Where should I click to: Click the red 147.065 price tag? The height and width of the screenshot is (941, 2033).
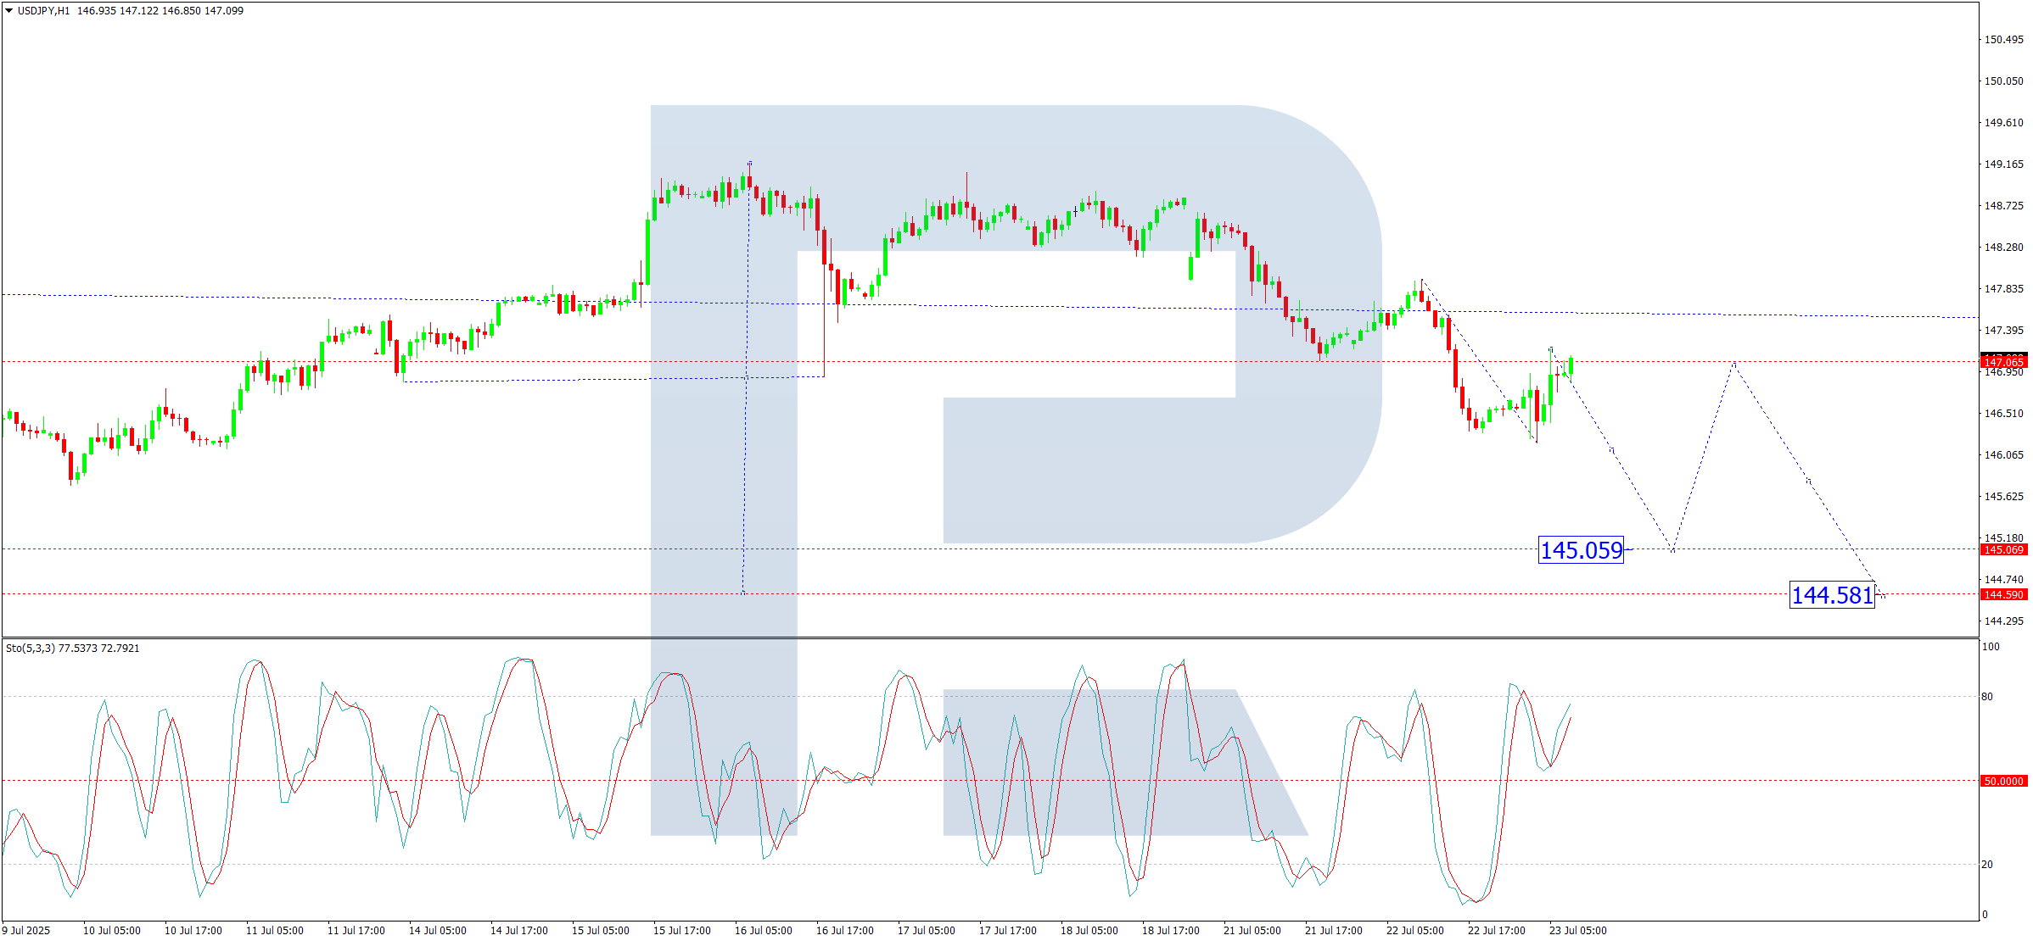point(2002,363)
